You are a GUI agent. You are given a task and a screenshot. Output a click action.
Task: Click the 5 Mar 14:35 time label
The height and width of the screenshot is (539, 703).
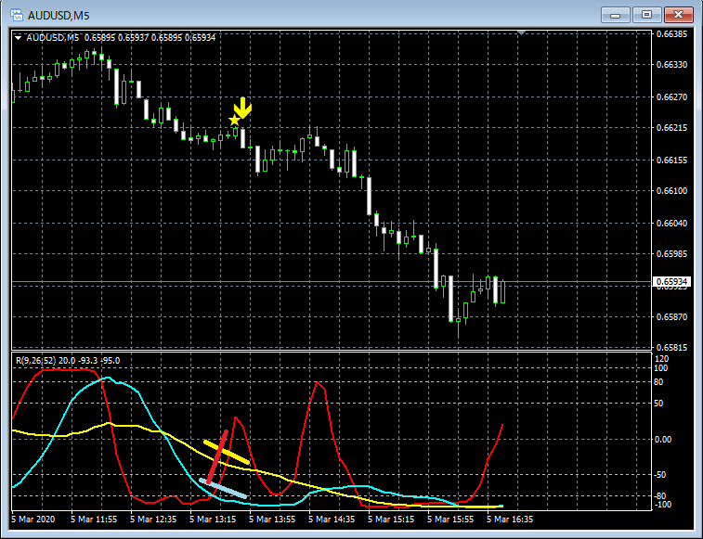pyautogui.click(x=332, y=520)
